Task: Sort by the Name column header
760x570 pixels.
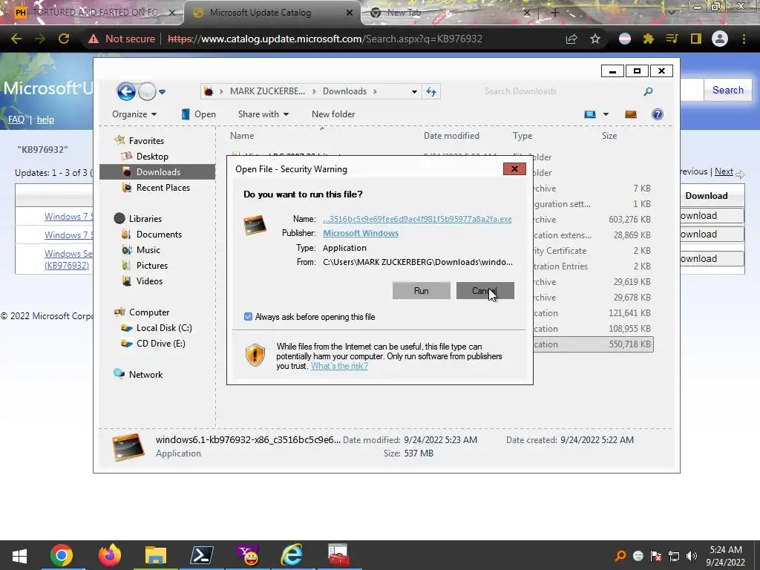Action: click(242, 136)
